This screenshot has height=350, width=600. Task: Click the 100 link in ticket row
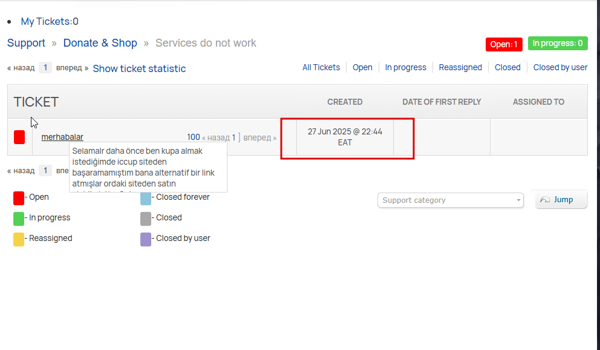pos(193,137)
